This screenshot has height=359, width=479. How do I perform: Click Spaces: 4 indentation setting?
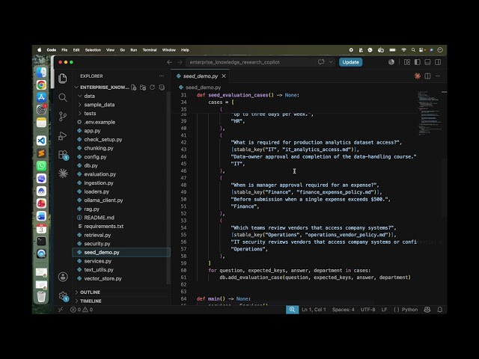[x=344, y=310]
